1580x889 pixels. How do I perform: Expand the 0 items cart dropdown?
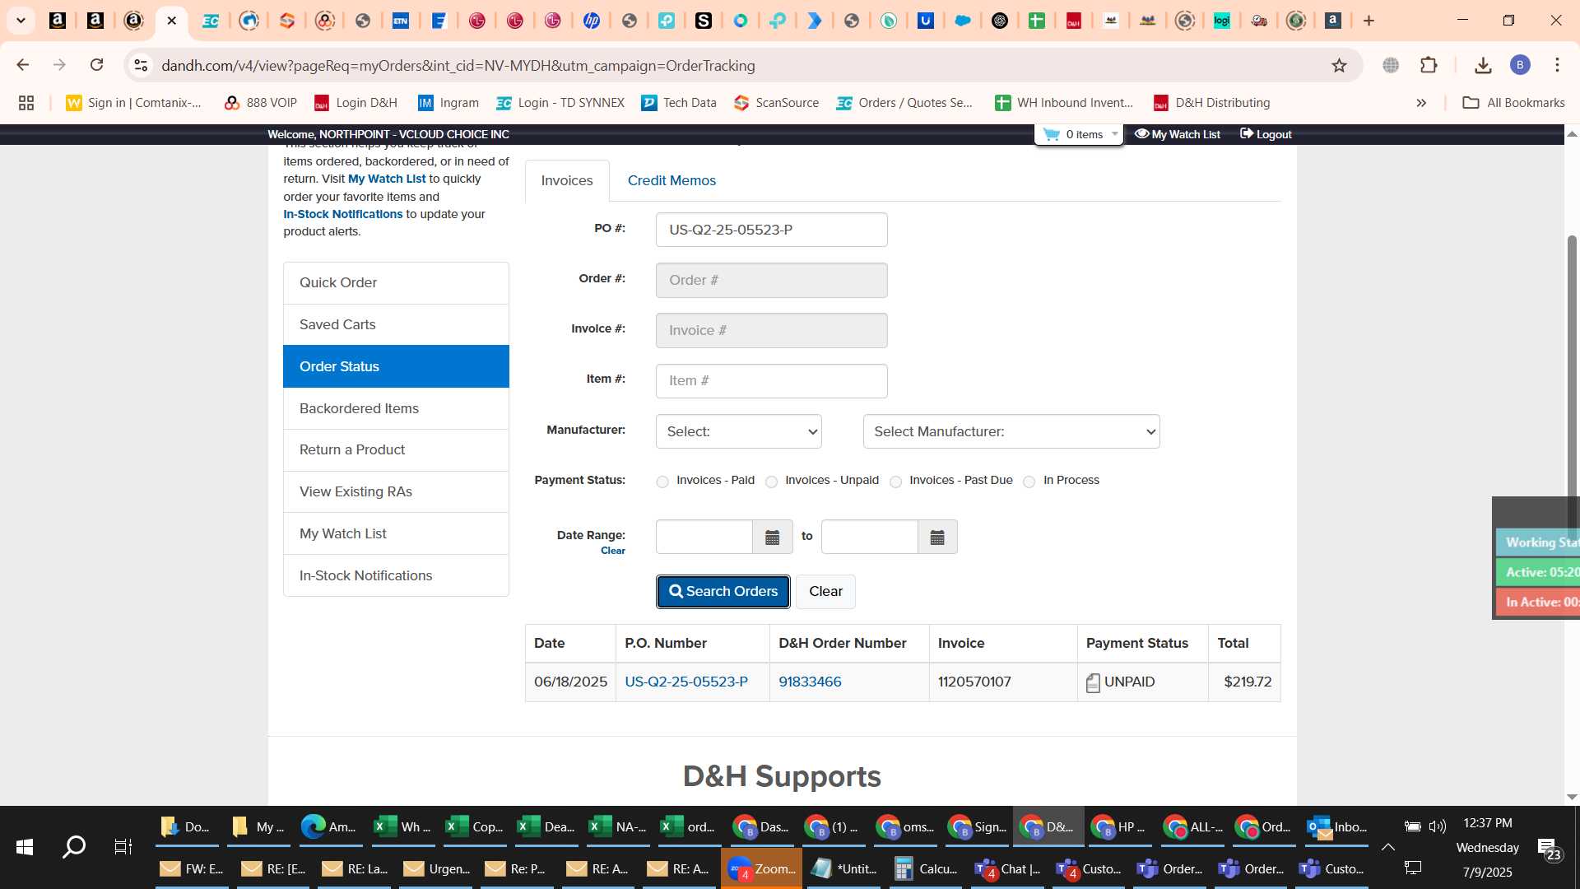coord(1115,134)
